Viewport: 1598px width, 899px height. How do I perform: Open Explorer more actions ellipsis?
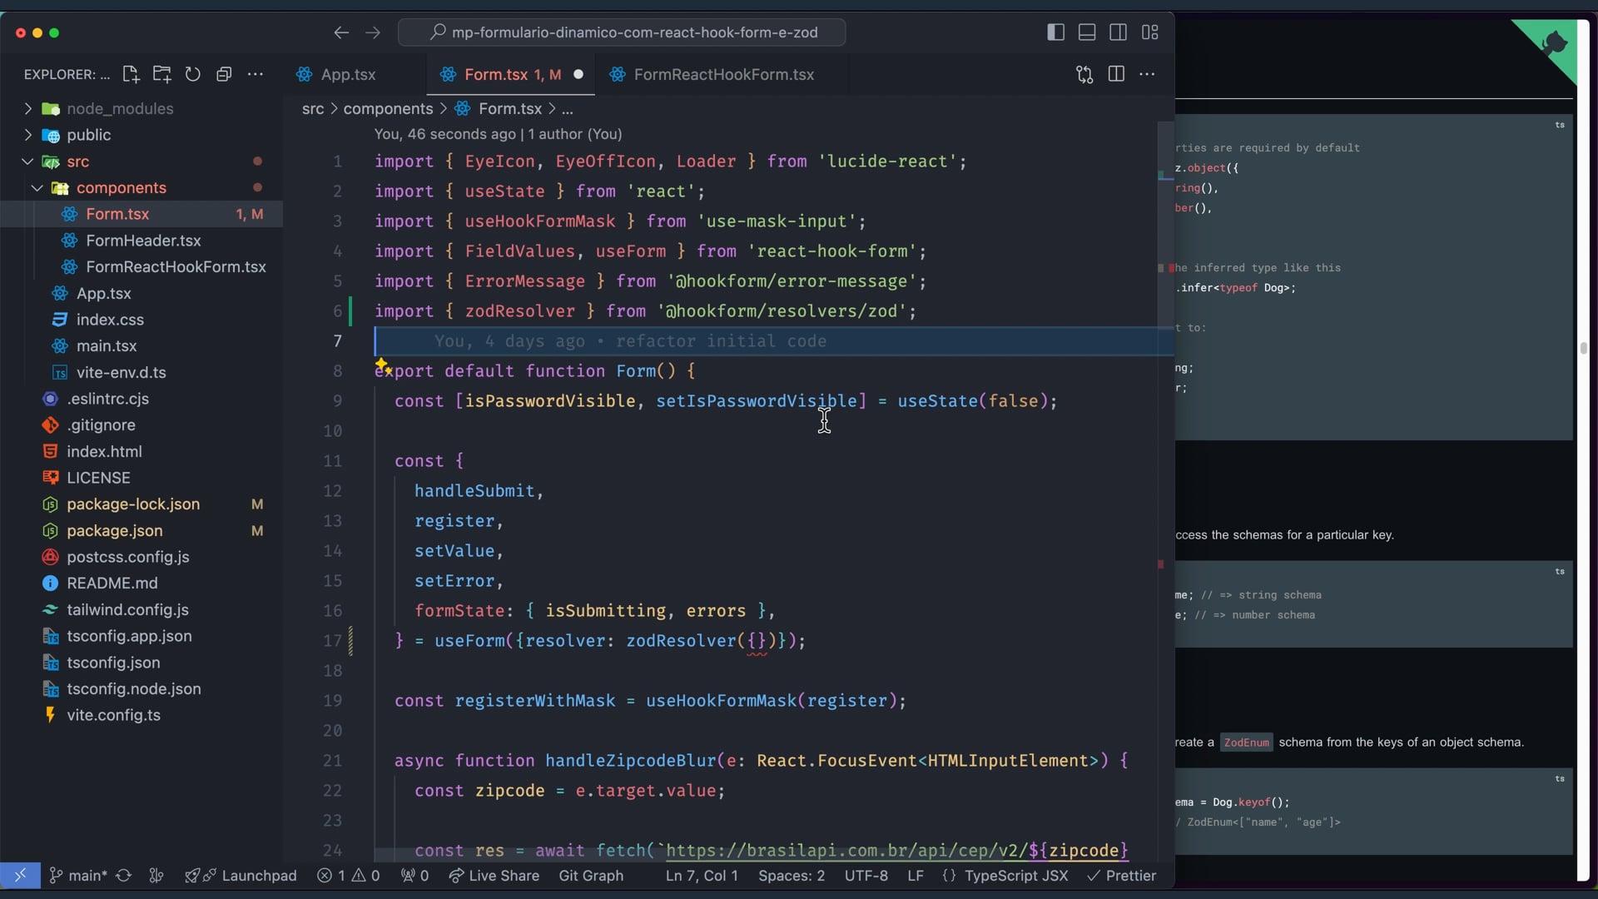[x=256, y=74]
